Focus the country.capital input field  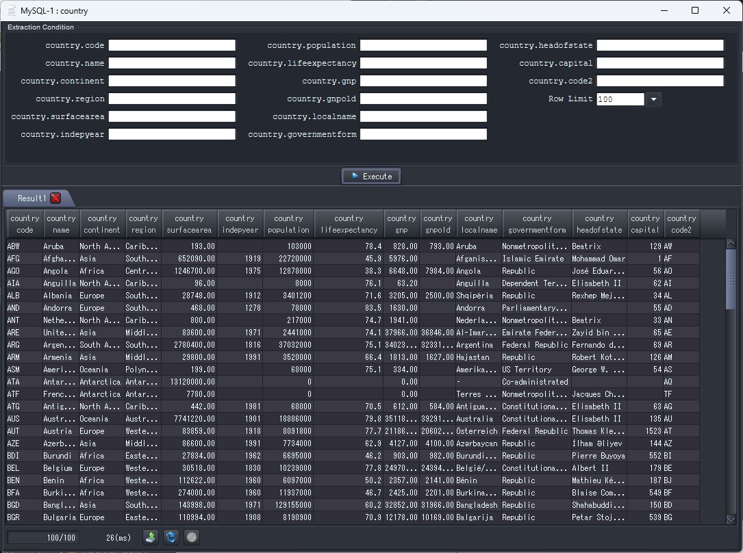[x=660, y=63]
